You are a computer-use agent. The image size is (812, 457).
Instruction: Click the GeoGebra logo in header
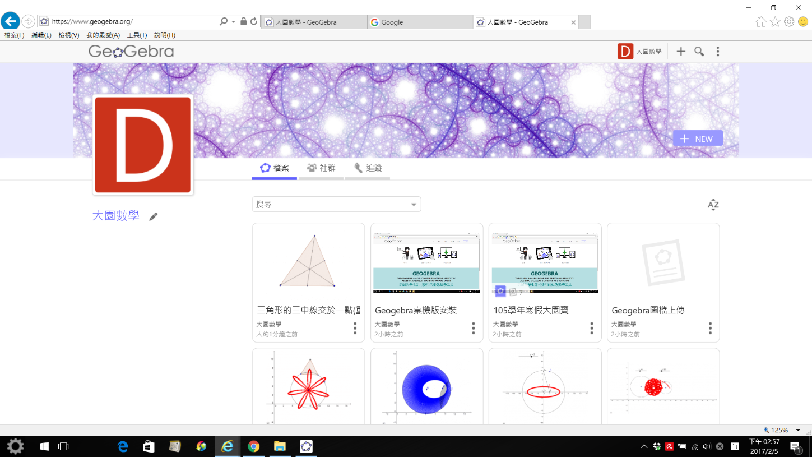(x=131, y=52)
